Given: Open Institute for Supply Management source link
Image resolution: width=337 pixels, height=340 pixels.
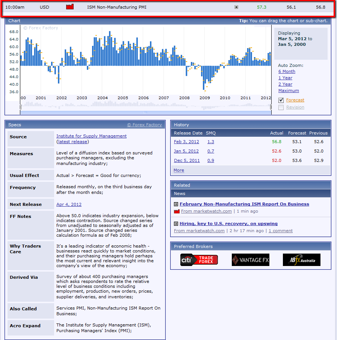Looking at the screenshot, I should coord(92,136).
